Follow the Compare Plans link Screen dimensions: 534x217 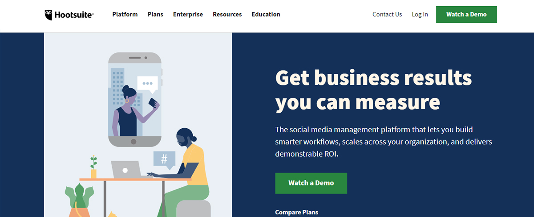(x=297, y=212)
